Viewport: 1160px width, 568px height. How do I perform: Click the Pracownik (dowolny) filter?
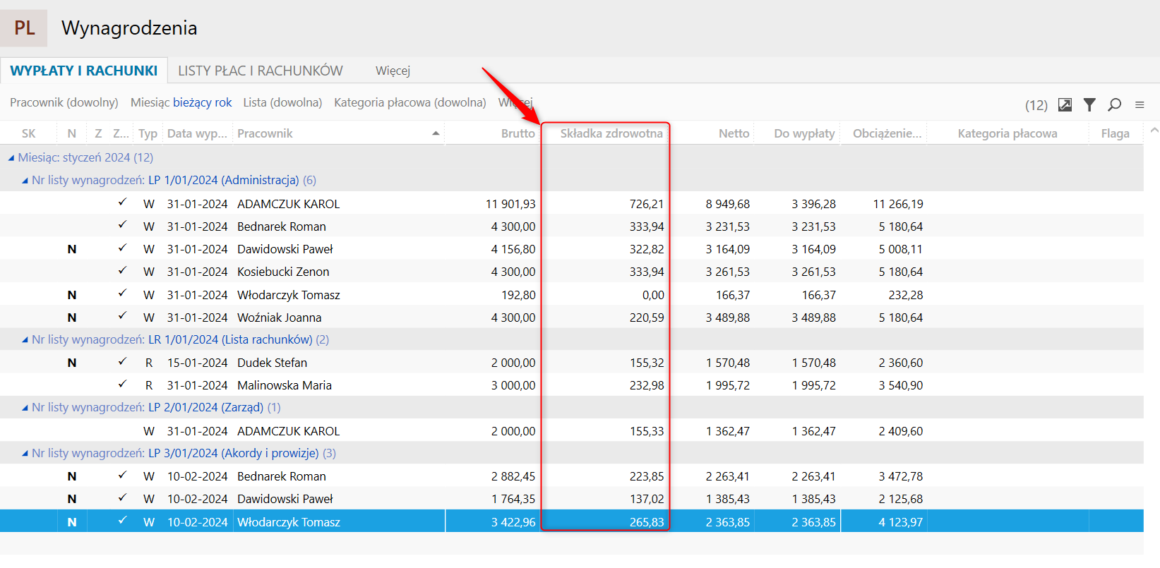pyautogui.click(x=64, y=102)
